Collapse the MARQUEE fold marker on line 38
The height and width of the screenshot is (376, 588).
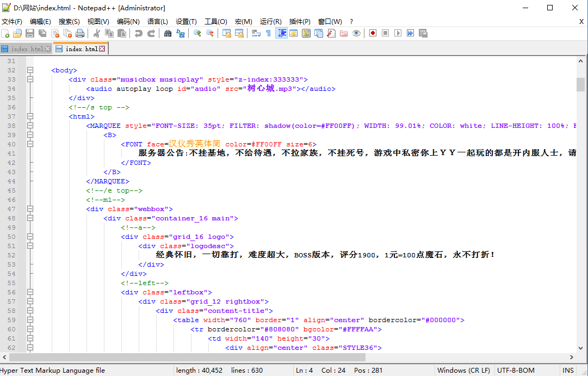click(30, 126)
